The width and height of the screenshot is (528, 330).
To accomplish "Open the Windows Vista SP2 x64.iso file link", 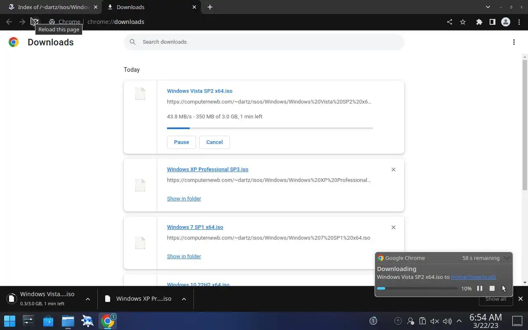I will coord(200,91).
